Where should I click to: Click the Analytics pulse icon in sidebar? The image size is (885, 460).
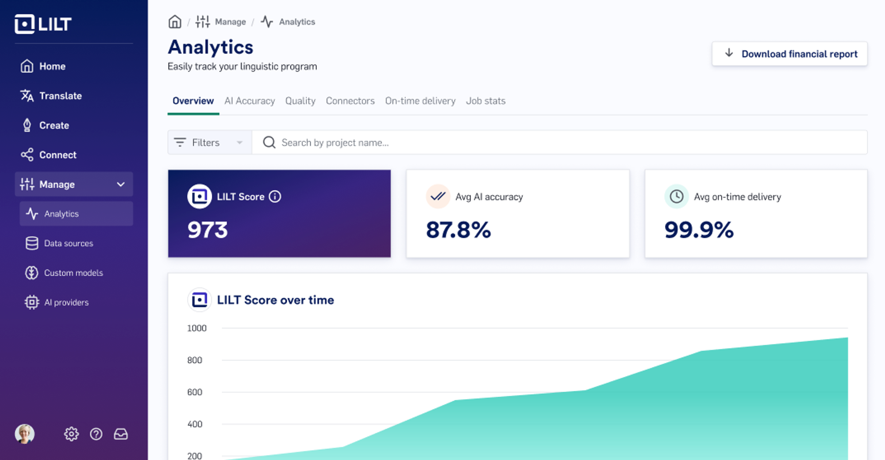pos(32,214)
